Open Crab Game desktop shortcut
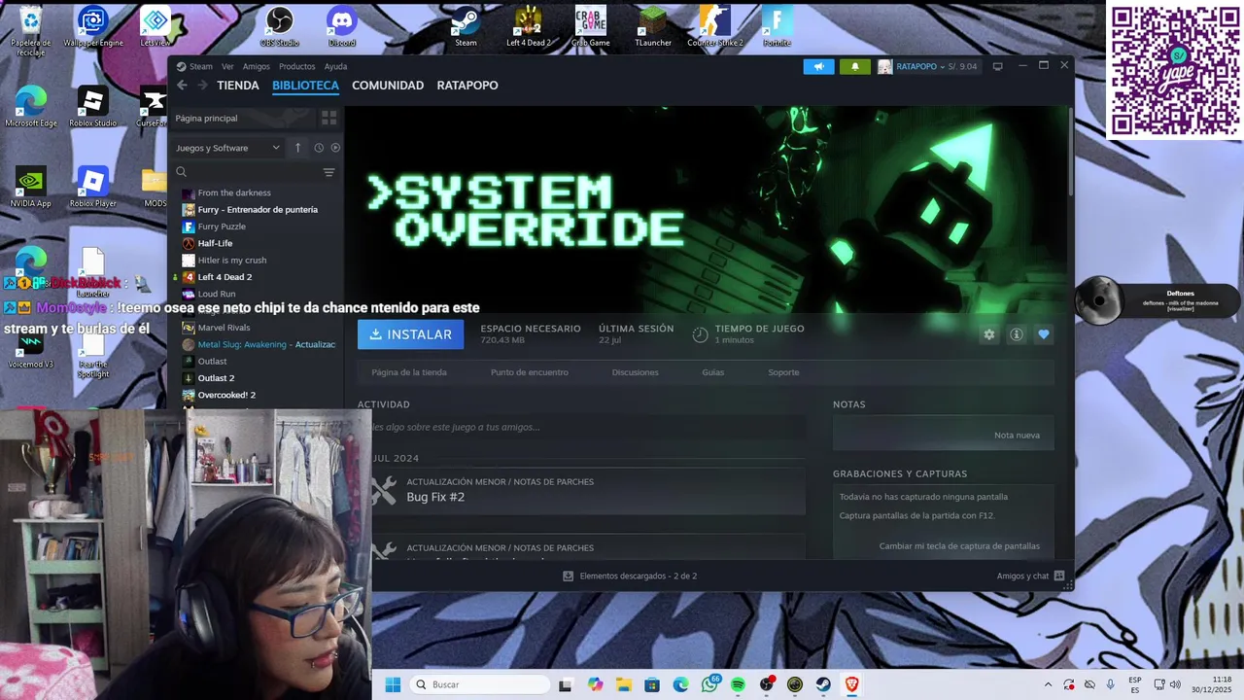This screenshot has width=1244, height=700. [591, 26]
